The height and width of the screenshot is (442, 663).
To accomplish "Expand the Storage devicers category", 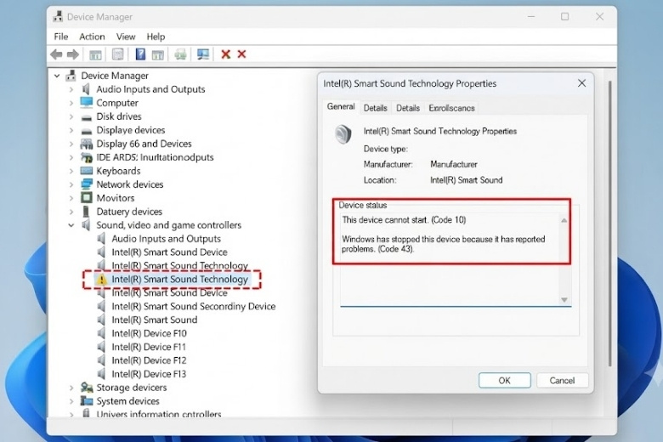I will pyautogui.click(x=71, y=388).
